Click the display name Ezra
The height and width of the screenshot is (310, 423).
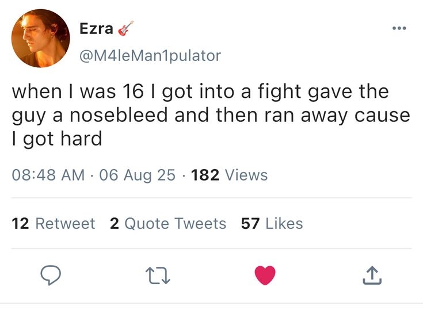[x=96, y=28]
